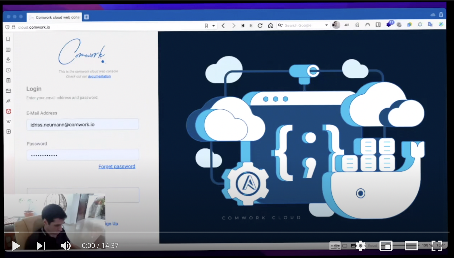Play the video
This screenshot has height=258, width=454.
pos(16,246)
